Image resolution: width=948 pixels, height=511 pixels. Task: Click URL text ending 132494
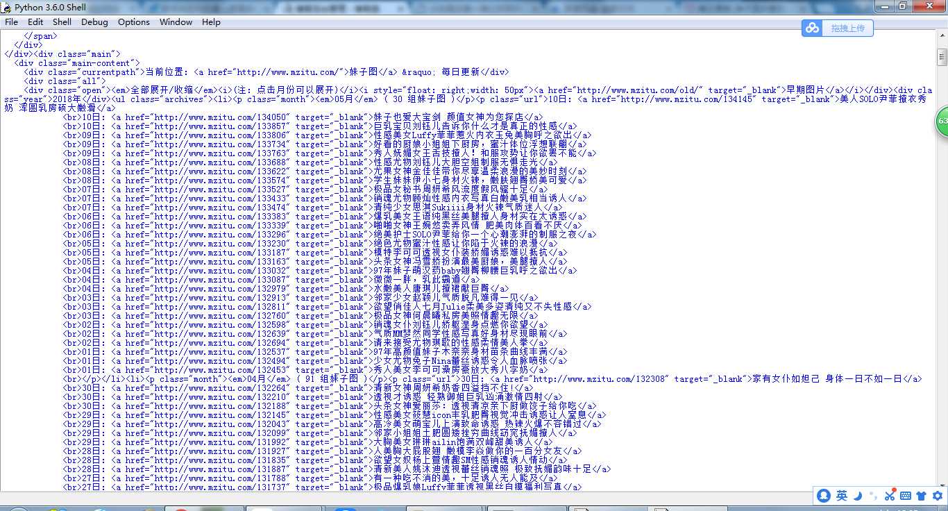coord(220,361)
